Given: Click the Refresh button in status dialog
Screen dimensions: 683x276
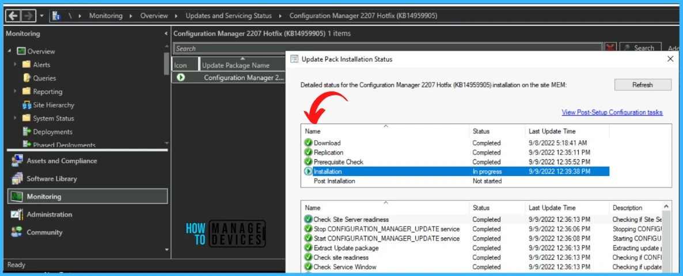Looking at the screenshot, I should tap(643, 85).
